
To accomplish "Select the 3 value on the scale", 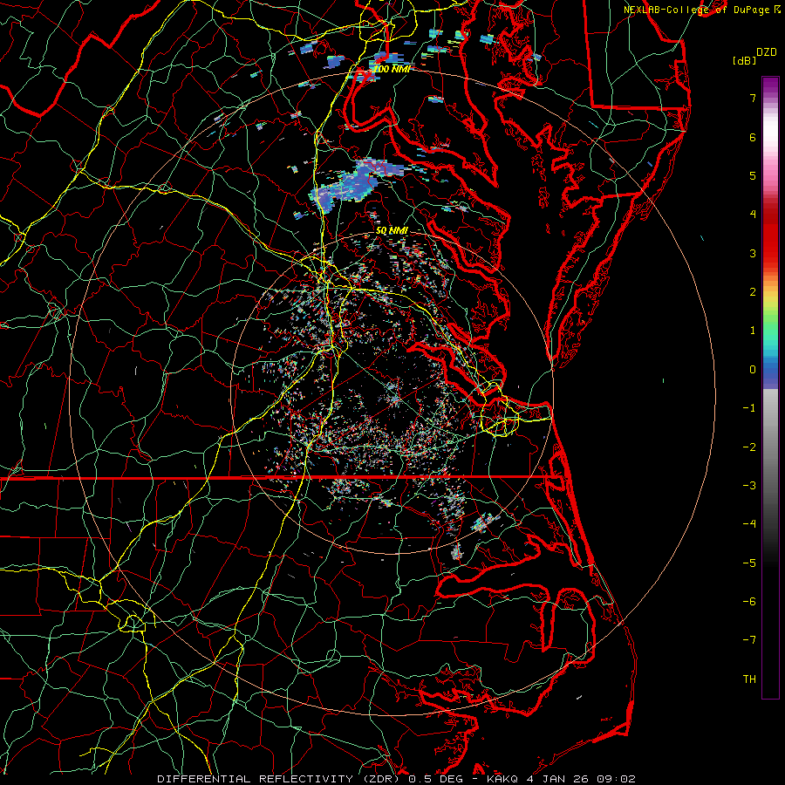I will click(x=753, y=253).
